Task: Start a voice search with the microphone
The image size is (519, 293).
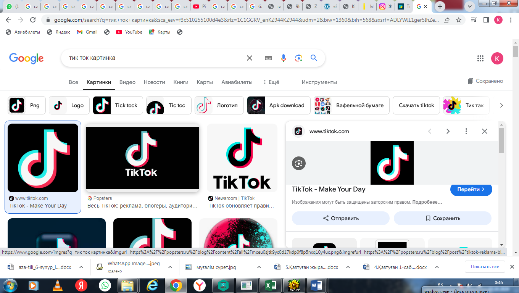Action: [283, 58]
